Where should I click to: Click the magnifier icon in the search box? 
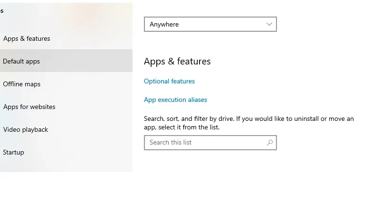(x=270, y=143)
